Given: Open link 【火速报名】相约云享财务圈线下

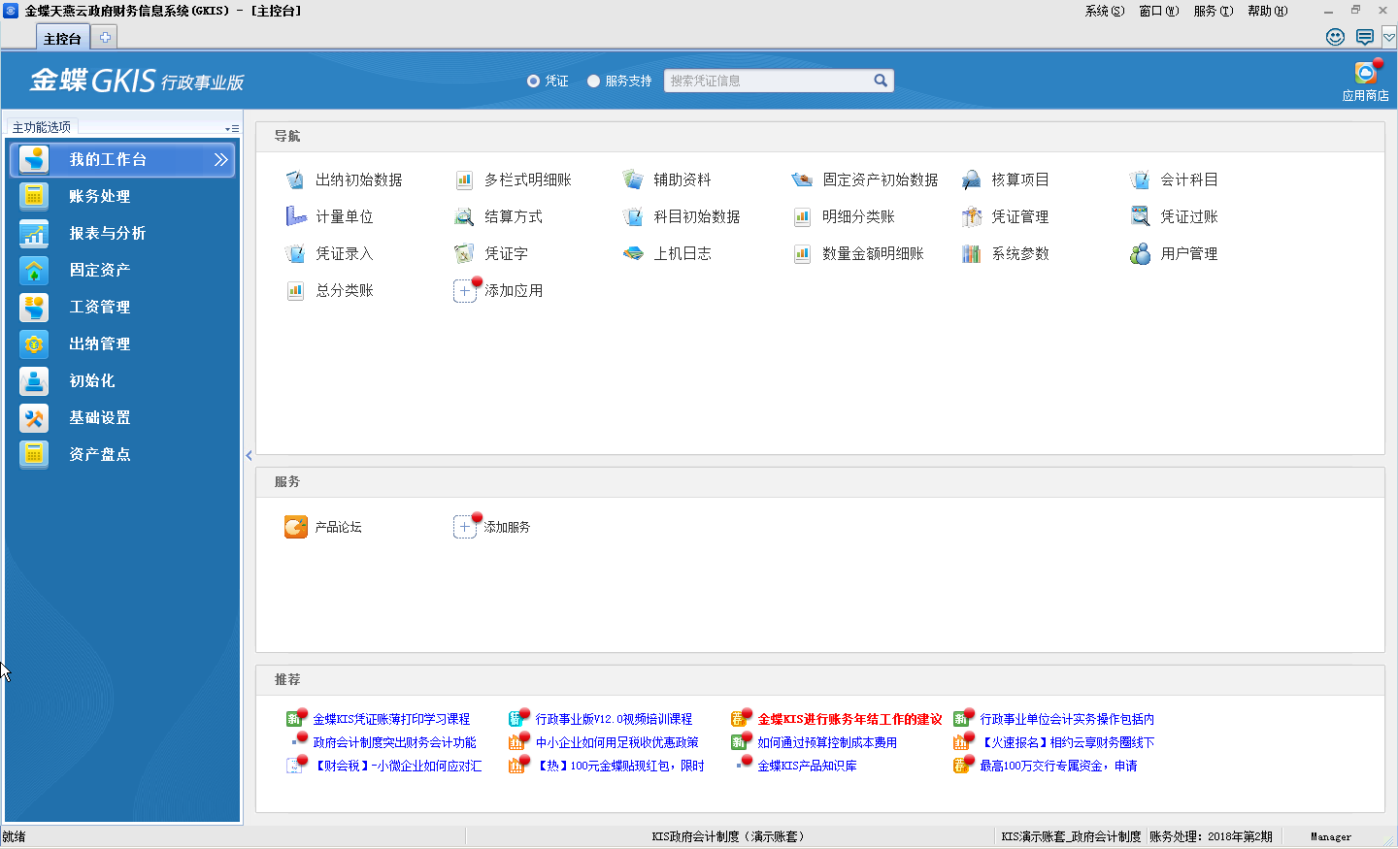Looking at the screenshot, I should tap(1067, 742).
